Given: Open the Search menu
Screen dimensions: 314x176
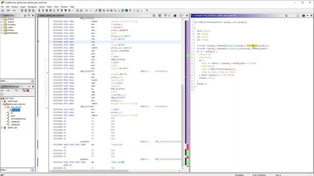Looking at the screenshot, I should click(42, 7).
